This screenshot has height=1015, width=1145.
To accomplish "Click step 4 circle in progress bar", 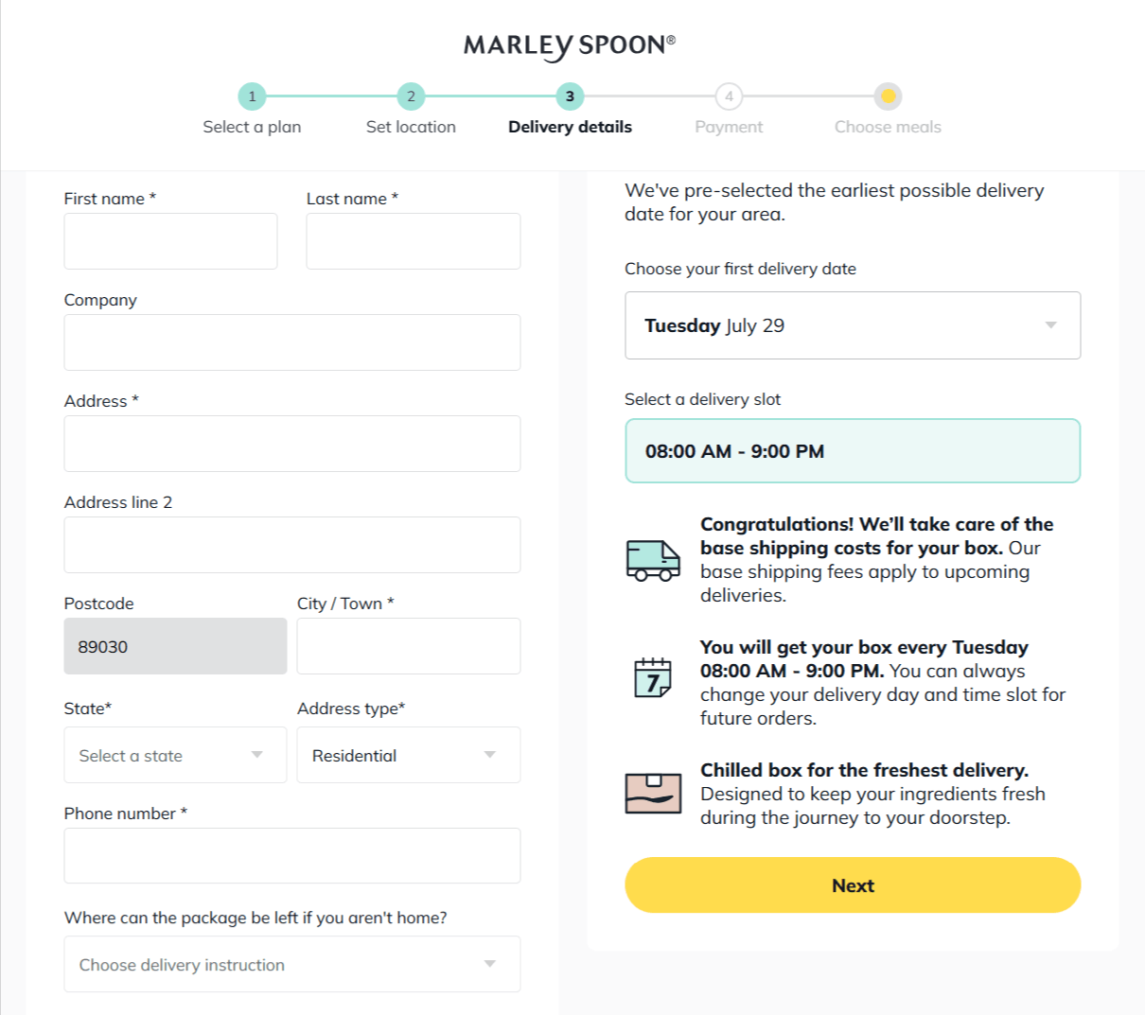I will click(x=729, y=96).
